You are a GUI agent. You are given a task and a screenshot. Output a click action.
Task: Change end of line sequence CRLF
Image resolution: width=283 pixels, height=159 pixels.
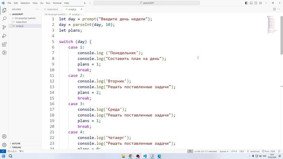242,151
